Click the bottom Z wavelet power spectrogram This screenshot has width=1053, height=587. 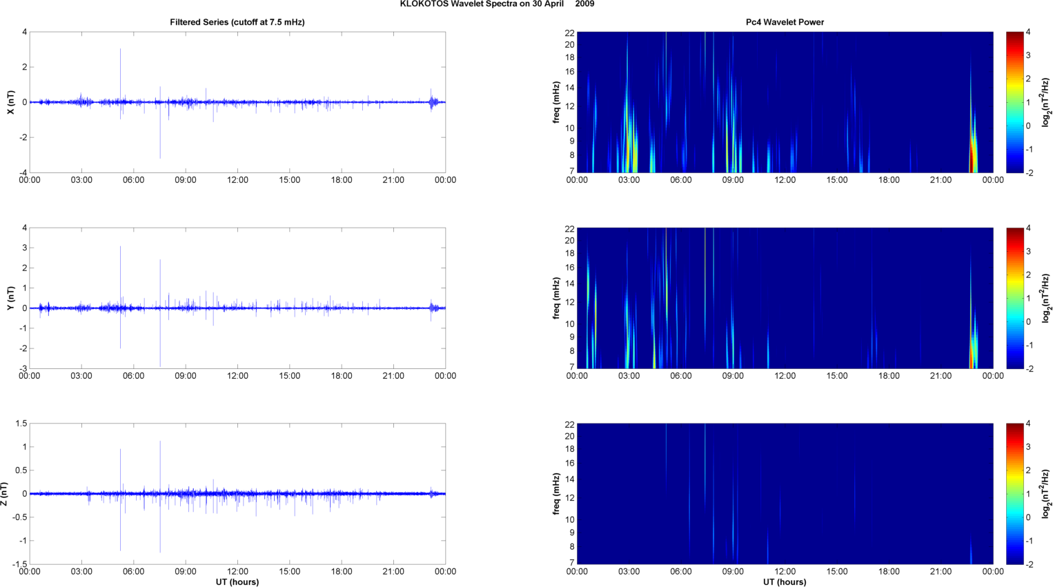785,494
